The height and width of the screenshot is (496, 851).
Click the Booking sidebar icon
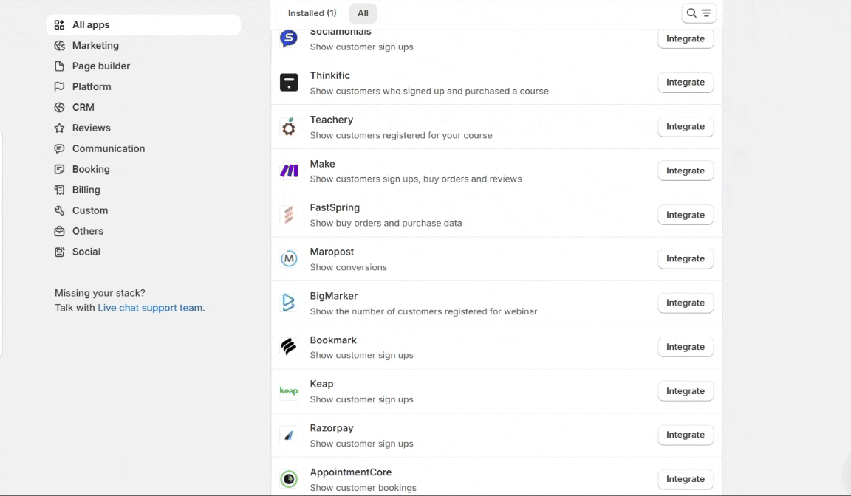(x=59, y=169)
